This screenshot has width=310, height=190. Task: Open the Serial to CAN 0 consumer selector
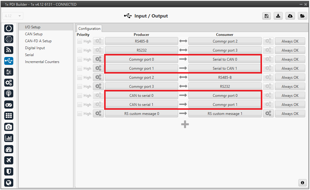coord(225,59)
